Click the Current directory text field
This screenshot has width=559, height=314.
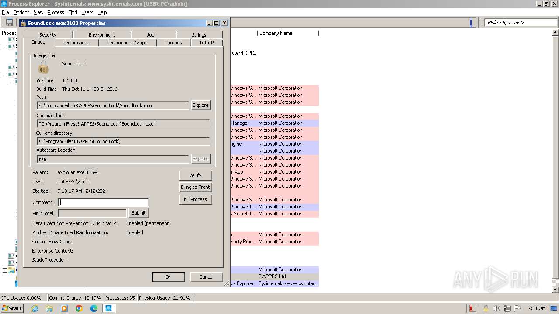point(123,141)
